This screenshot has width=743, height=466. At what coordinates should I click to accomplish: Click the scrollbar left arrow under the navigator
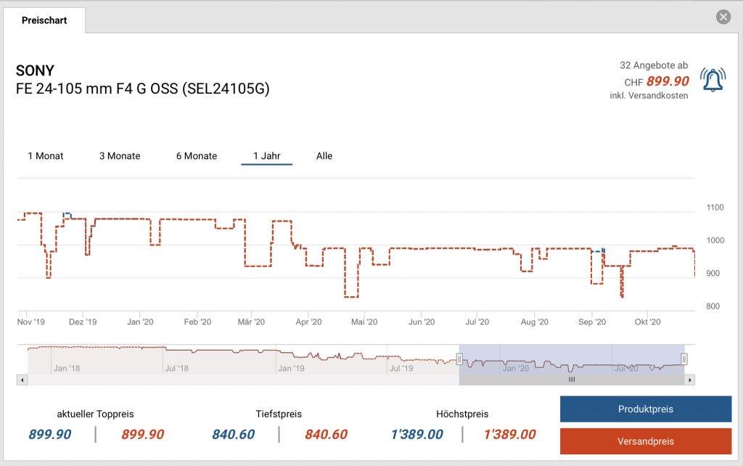tap(22, 380)
